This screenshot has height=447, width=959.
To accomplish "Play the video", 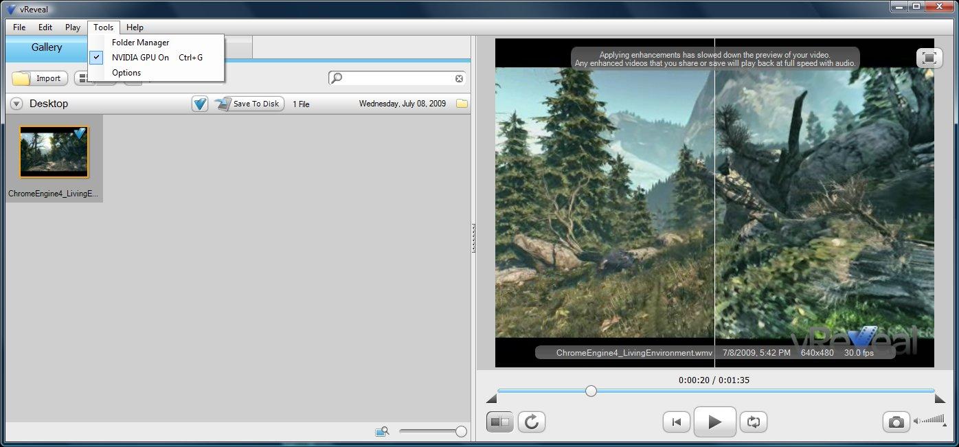I will coord(715,422).
